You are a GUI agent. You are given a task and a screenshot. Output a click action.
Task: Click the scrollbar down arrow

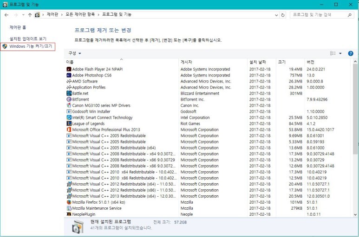tap(355, 215)
